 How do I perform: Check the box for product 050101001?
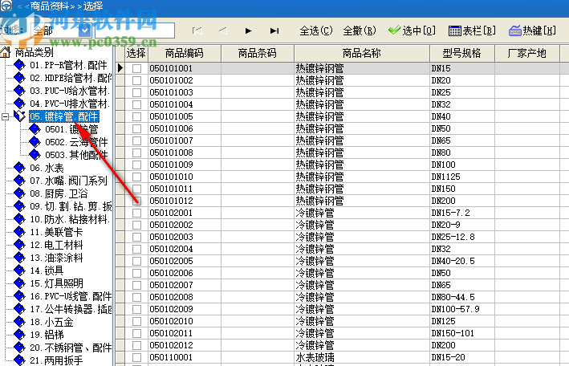pos(136,69)
